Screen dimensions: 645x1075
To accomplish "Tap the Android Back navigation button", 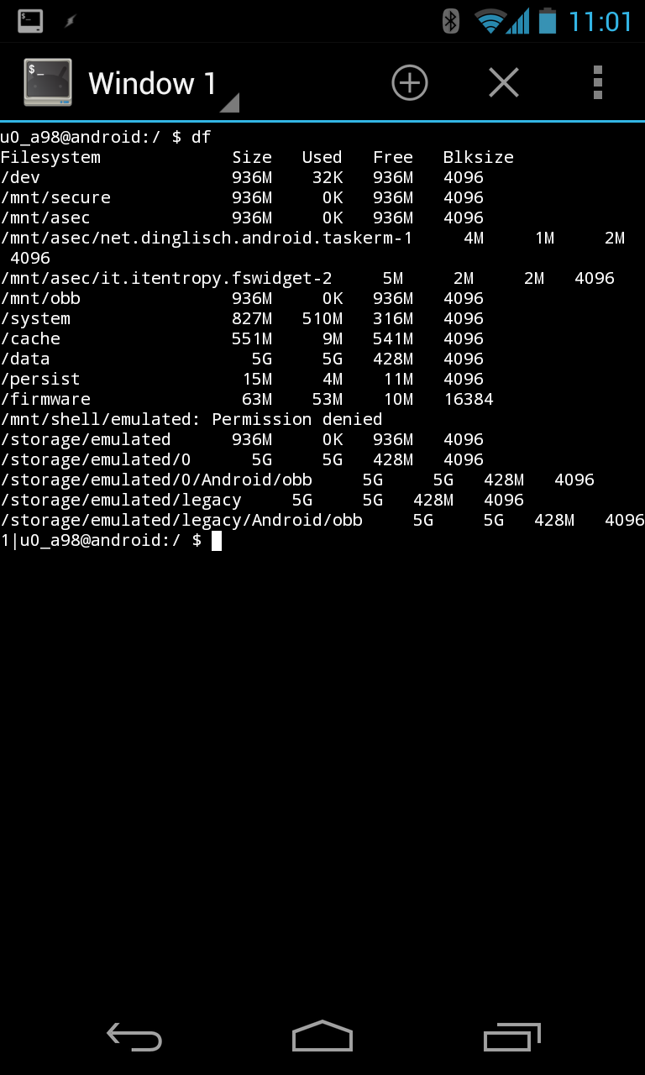I will pyautogui.click(x=134, y=1038).
